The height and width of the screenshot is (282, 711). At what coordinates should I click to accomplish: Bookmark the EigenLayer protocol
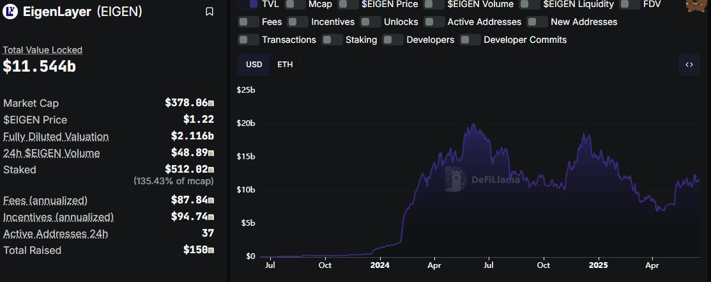point(210,12)
